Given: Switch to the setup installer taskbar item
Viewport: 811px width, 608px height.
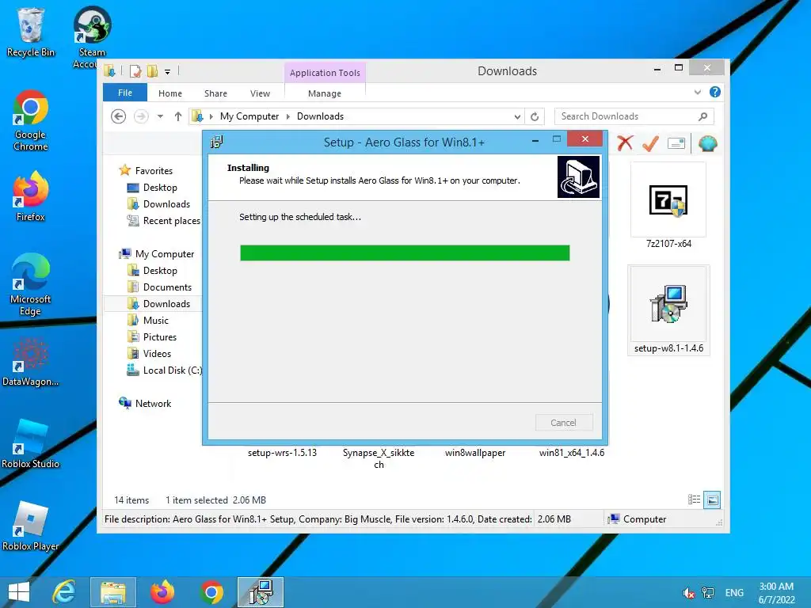Looking at the screenshot, I should point(261,592).
